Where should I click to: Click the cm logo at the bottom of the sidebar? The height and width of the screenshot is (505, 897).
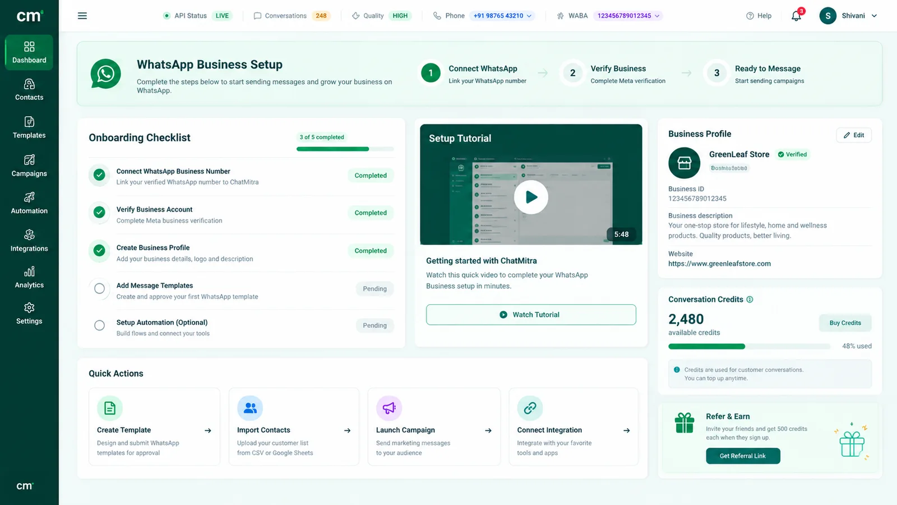[25, 486]
